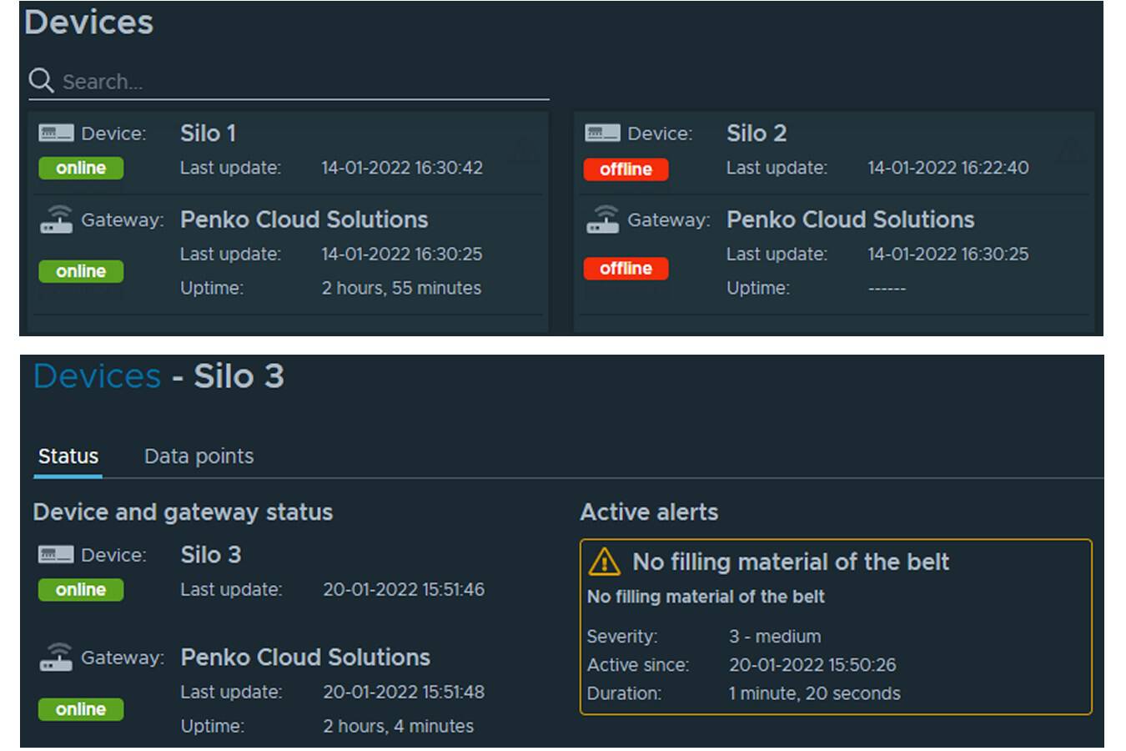Focus the device Search field
Viewport: 1126px width, 751px height.
[300, 82]
